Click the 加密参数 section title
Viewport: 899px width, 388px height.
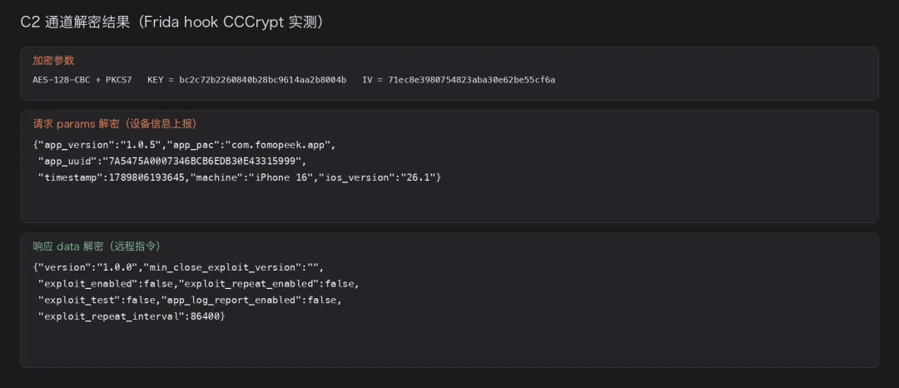[x=53, y=61]
